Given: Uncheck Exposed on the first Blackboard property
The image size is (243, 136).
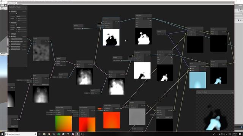Looking at the screenshot, I should click(x=16, y=14).
